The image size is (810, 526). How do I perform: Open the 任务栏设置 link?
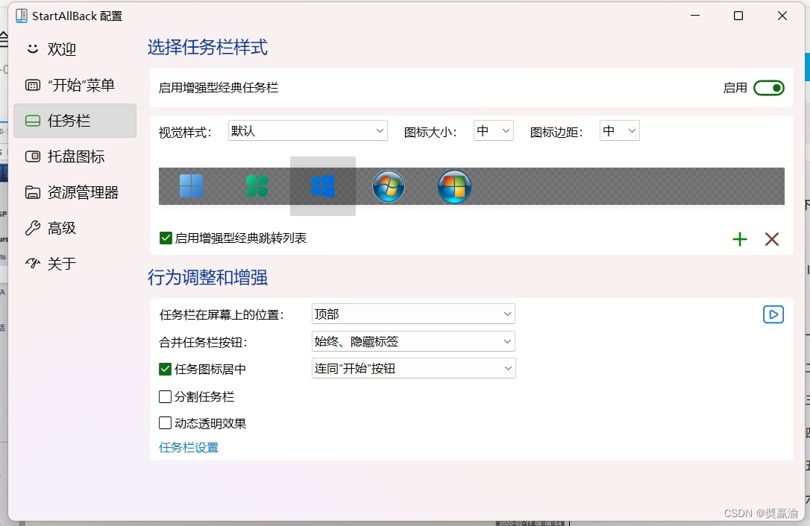point(189,448)
